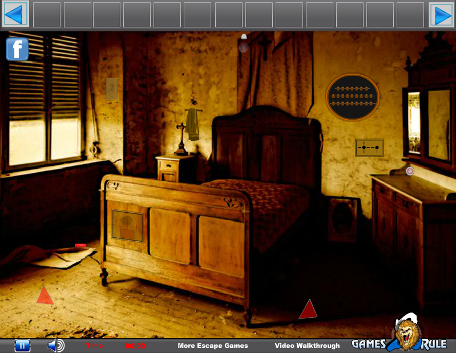Open the Video Walkthrough link
This screenshot has height=353, width=456.
pyautogui.click(x=307, y=346)
